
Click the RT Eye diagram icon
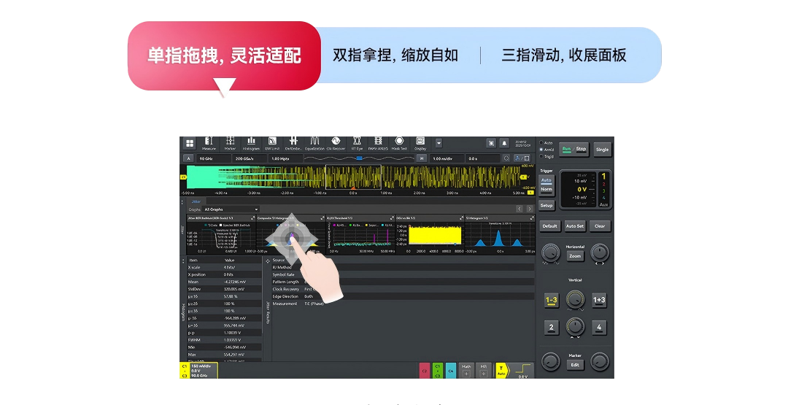pyautogui.click(x=357, y=143)
